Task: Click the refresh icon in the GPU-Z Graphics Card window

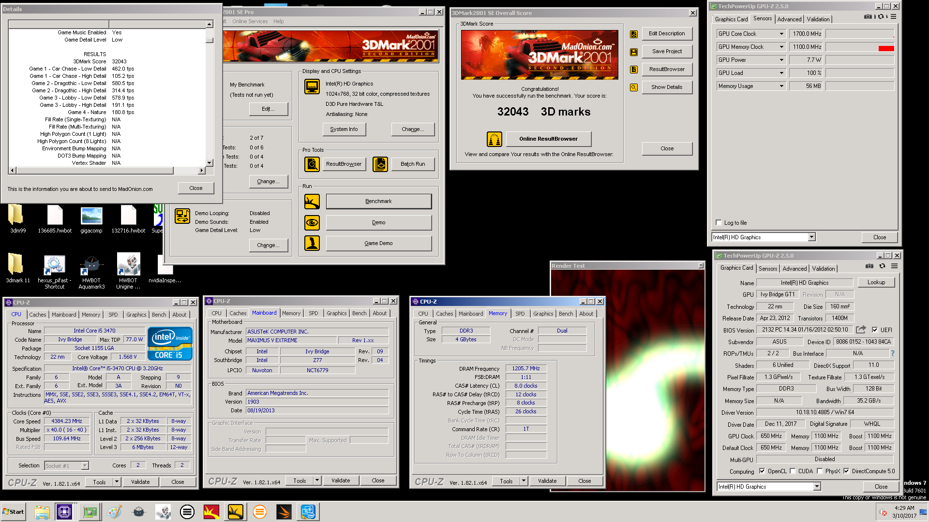Action: [x=882, y=266]
